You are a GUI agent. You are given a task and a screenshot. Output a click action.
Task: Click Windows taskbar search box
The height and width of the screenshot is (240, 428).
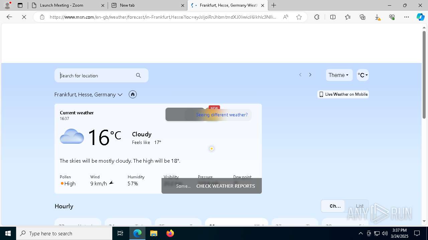click(64, 233)
